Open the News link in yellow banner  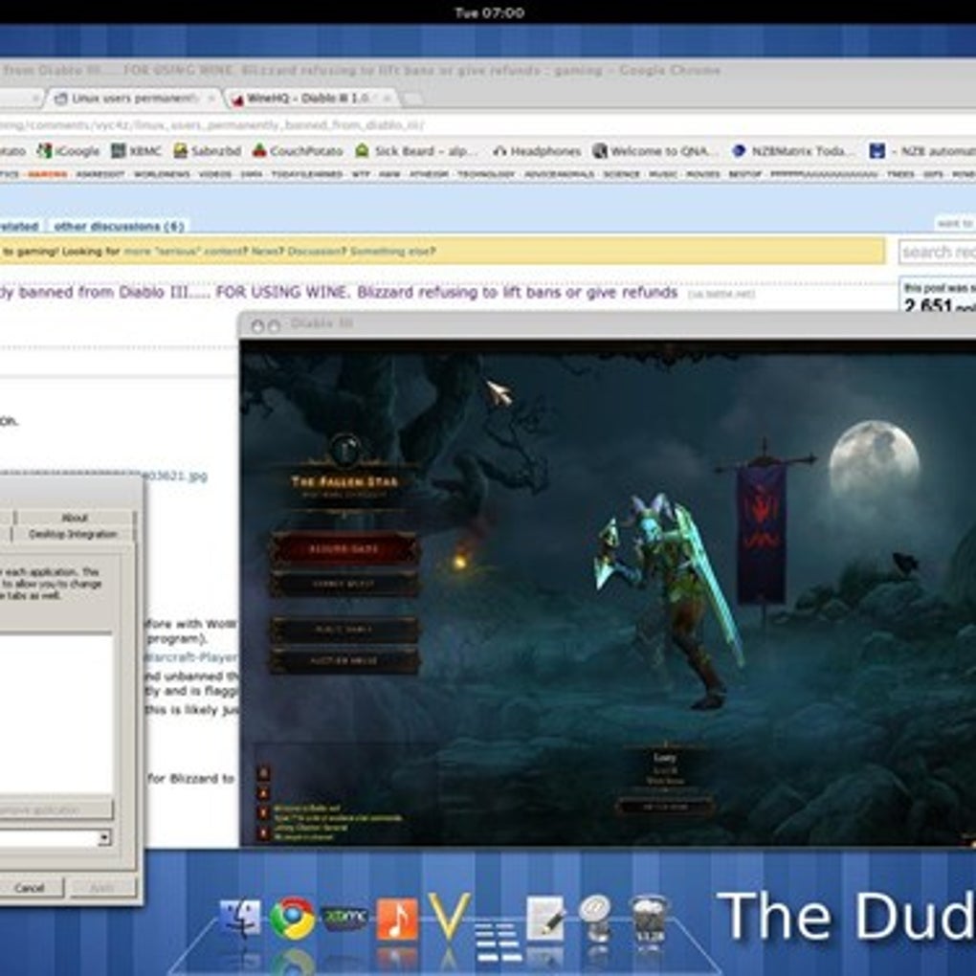click(266, 252)
